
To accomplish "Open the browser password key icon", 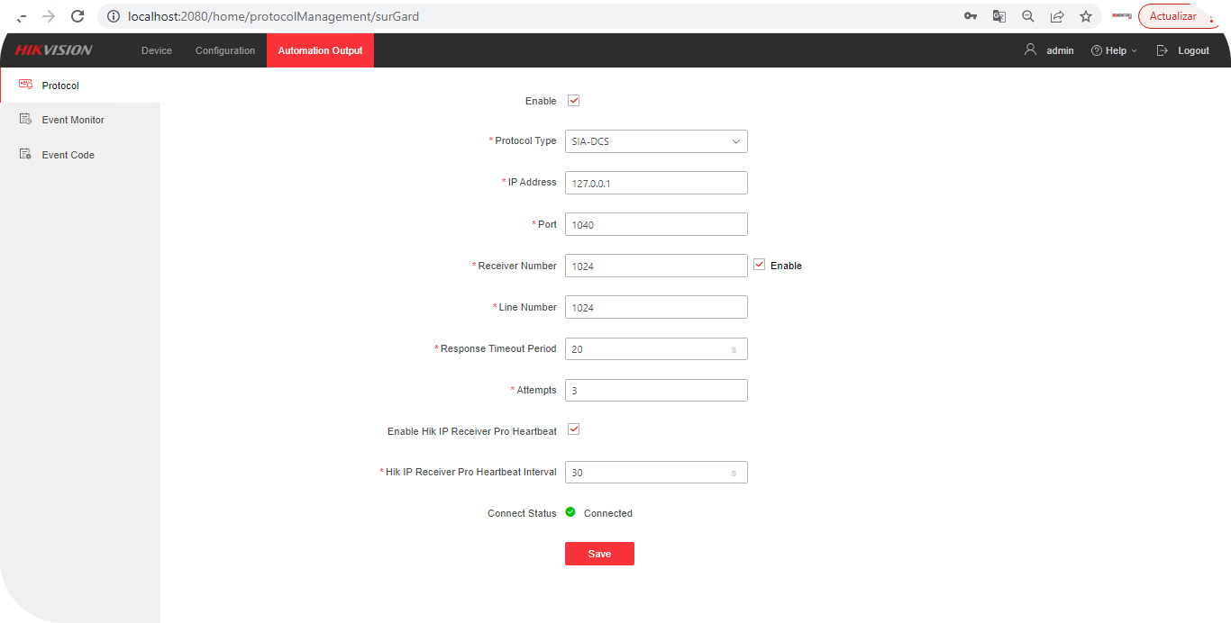I will (x=970, y=15).
